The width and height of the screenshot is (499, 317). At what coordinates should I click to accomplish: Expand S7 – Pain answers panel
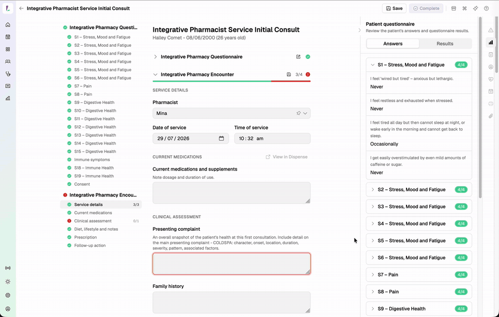(419, 275)
